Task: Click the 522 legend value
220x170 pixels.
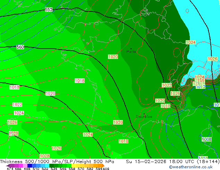Action: (x=45, y=169)
